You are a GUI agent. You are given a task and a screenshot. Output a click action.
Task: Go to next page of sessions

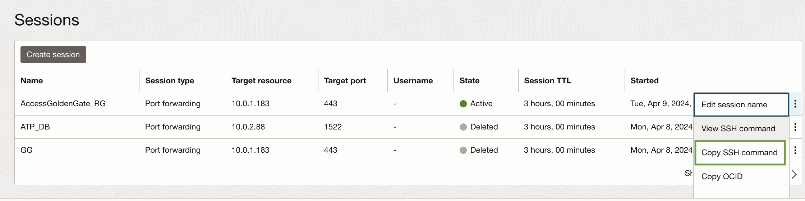pyautogui.click(x=794, y=174)
